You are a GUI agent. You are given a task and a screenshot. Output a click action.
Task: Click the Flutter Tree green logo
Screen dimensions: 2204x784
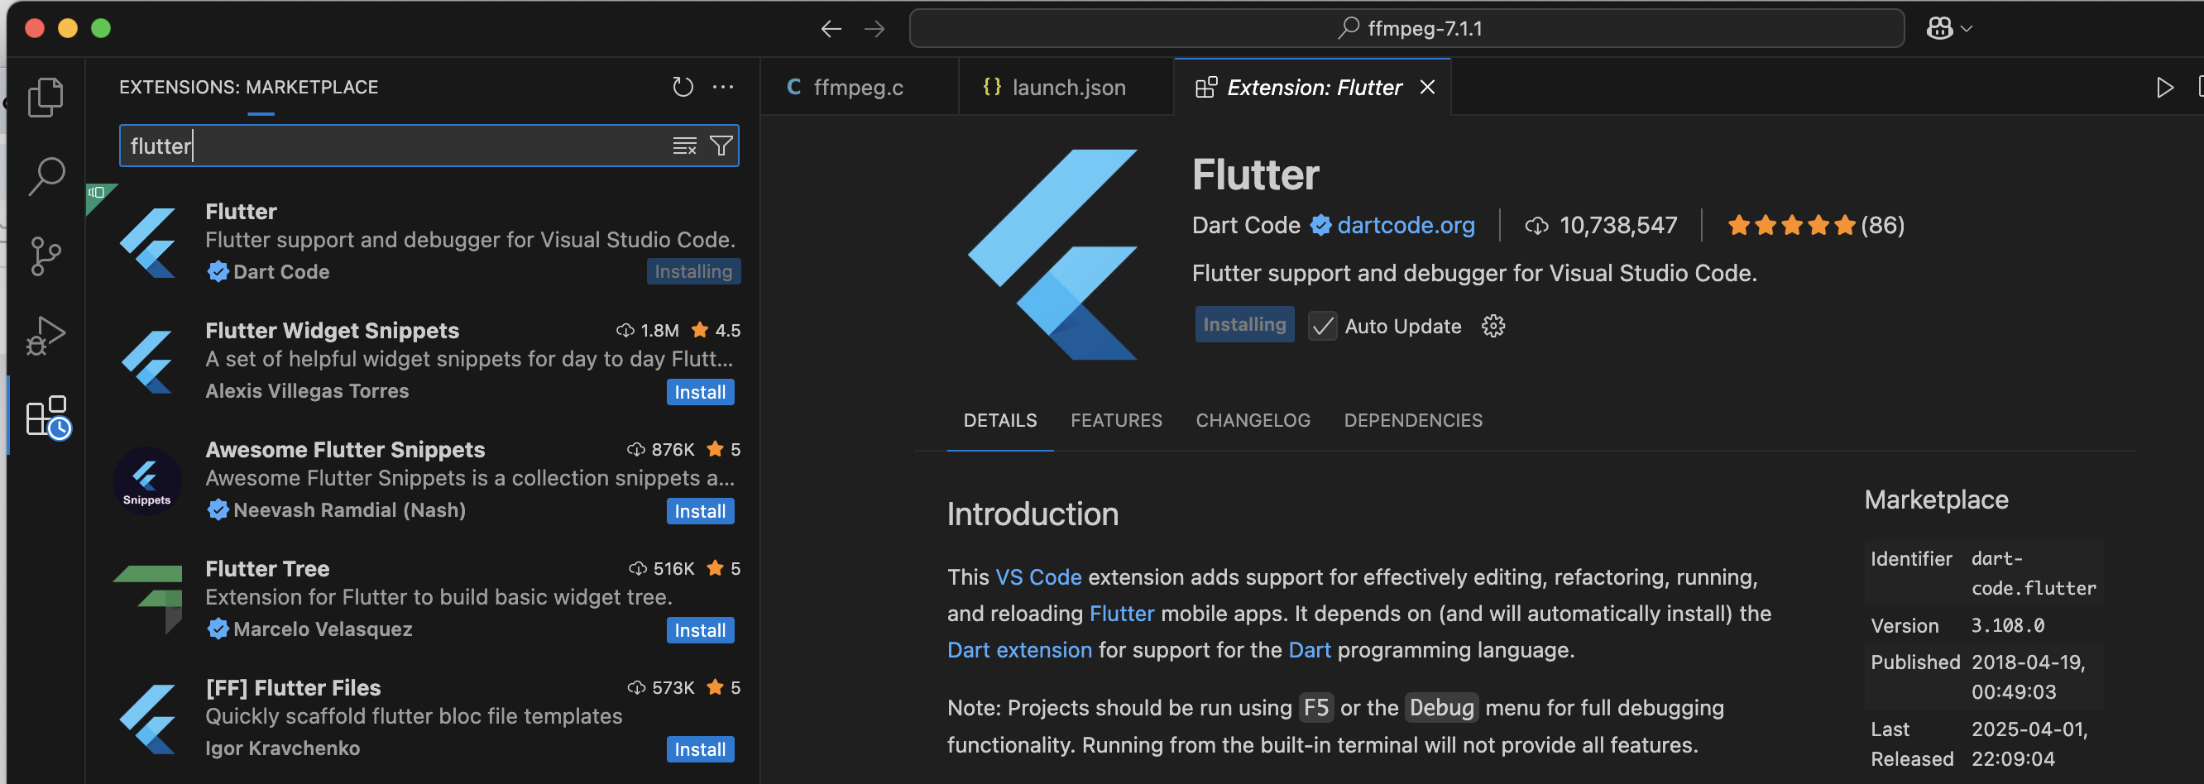[x=148, y=600]
